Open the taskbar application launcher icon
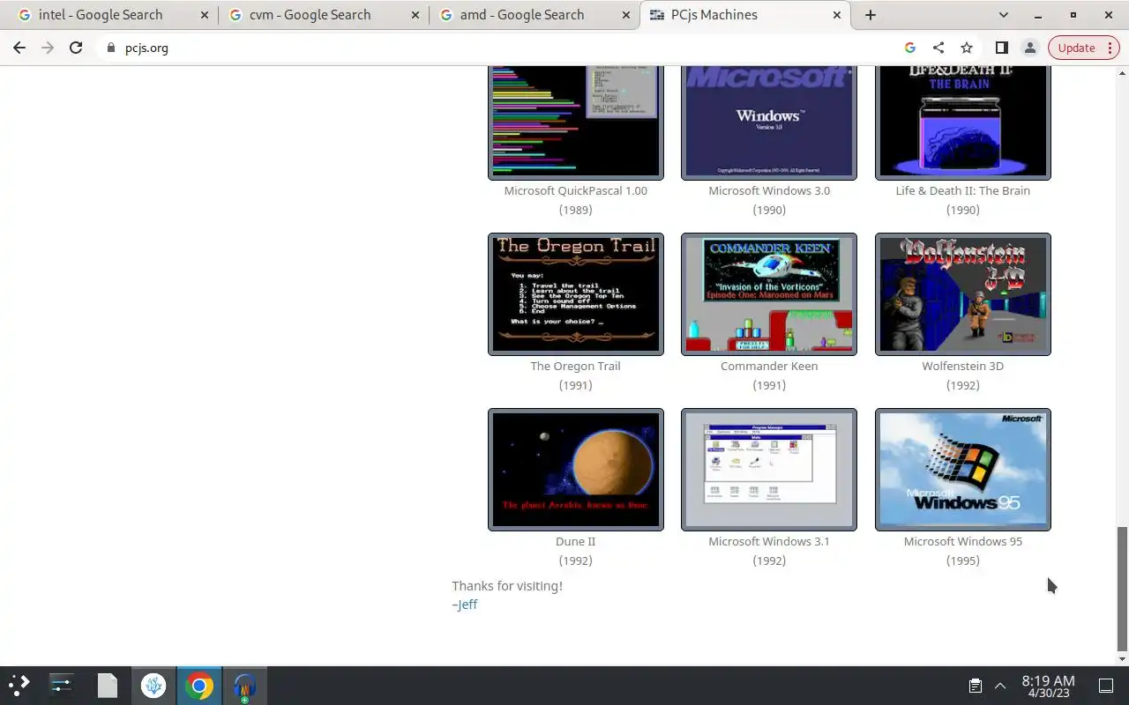 tap(19, 686)
